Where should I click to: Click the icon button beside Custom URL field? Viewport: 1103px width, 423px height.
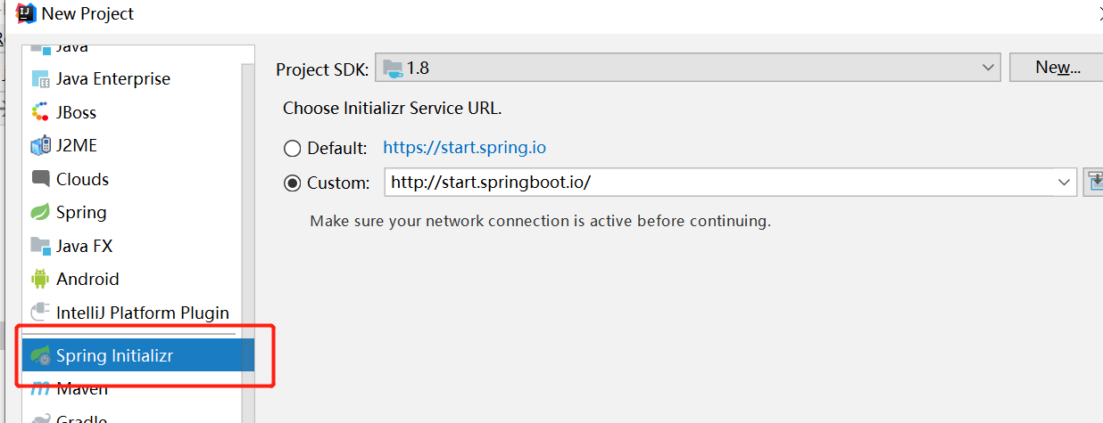tap(1094, 183)
